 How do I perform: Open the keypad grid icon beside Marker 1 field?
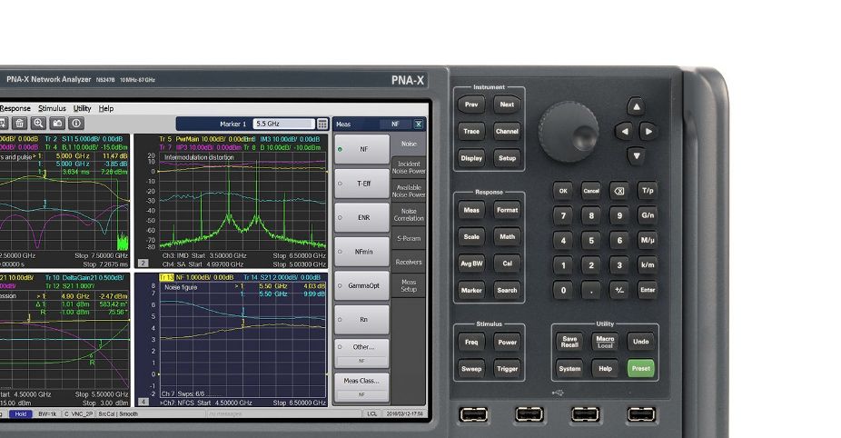322,124
